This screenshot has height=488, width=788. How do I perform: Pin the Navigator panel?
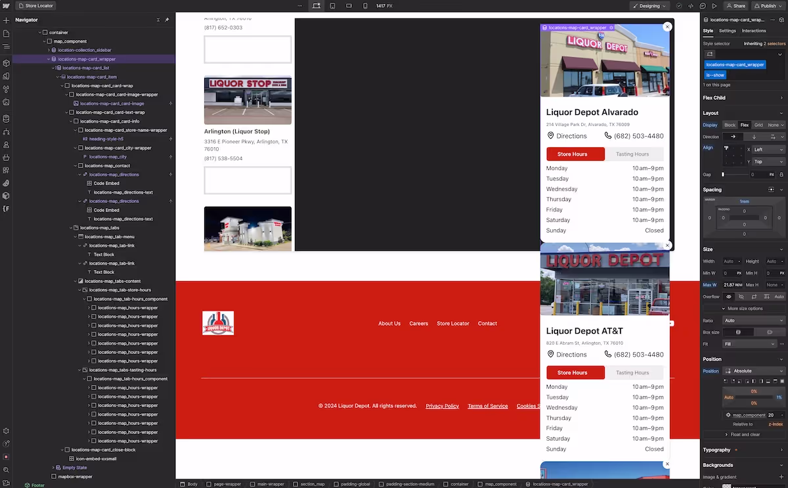[167, 20]
